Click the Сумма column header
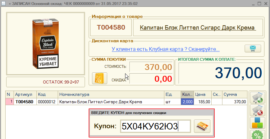The width and height of the screenshot is (270, 139). (234, 95)
